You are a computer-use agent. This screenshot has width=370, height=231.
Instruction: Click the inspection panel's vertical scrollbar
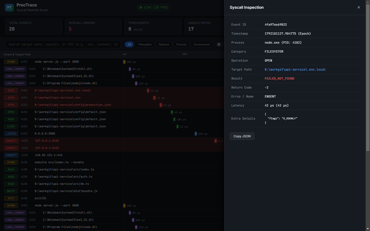pos(368,77)
